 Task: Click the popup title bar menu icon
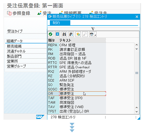[x=50, y=16]
